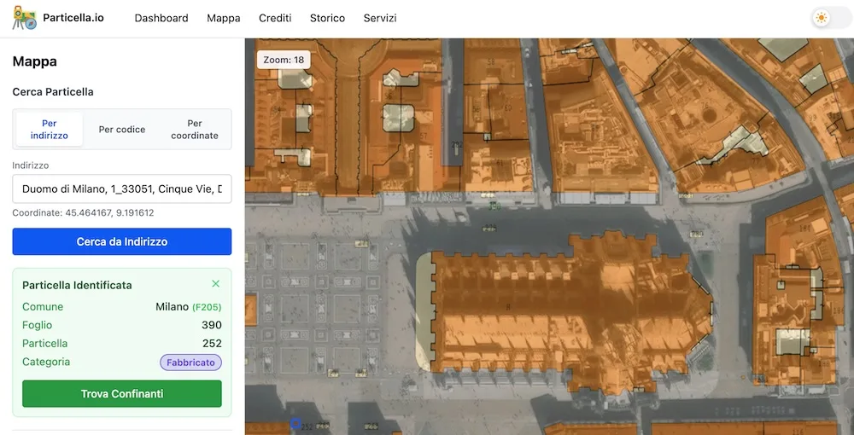The height and width of the screenshot is (435, 854).
Task: Toggle the light/dark theme switch
Action: [x=832, y=18]
